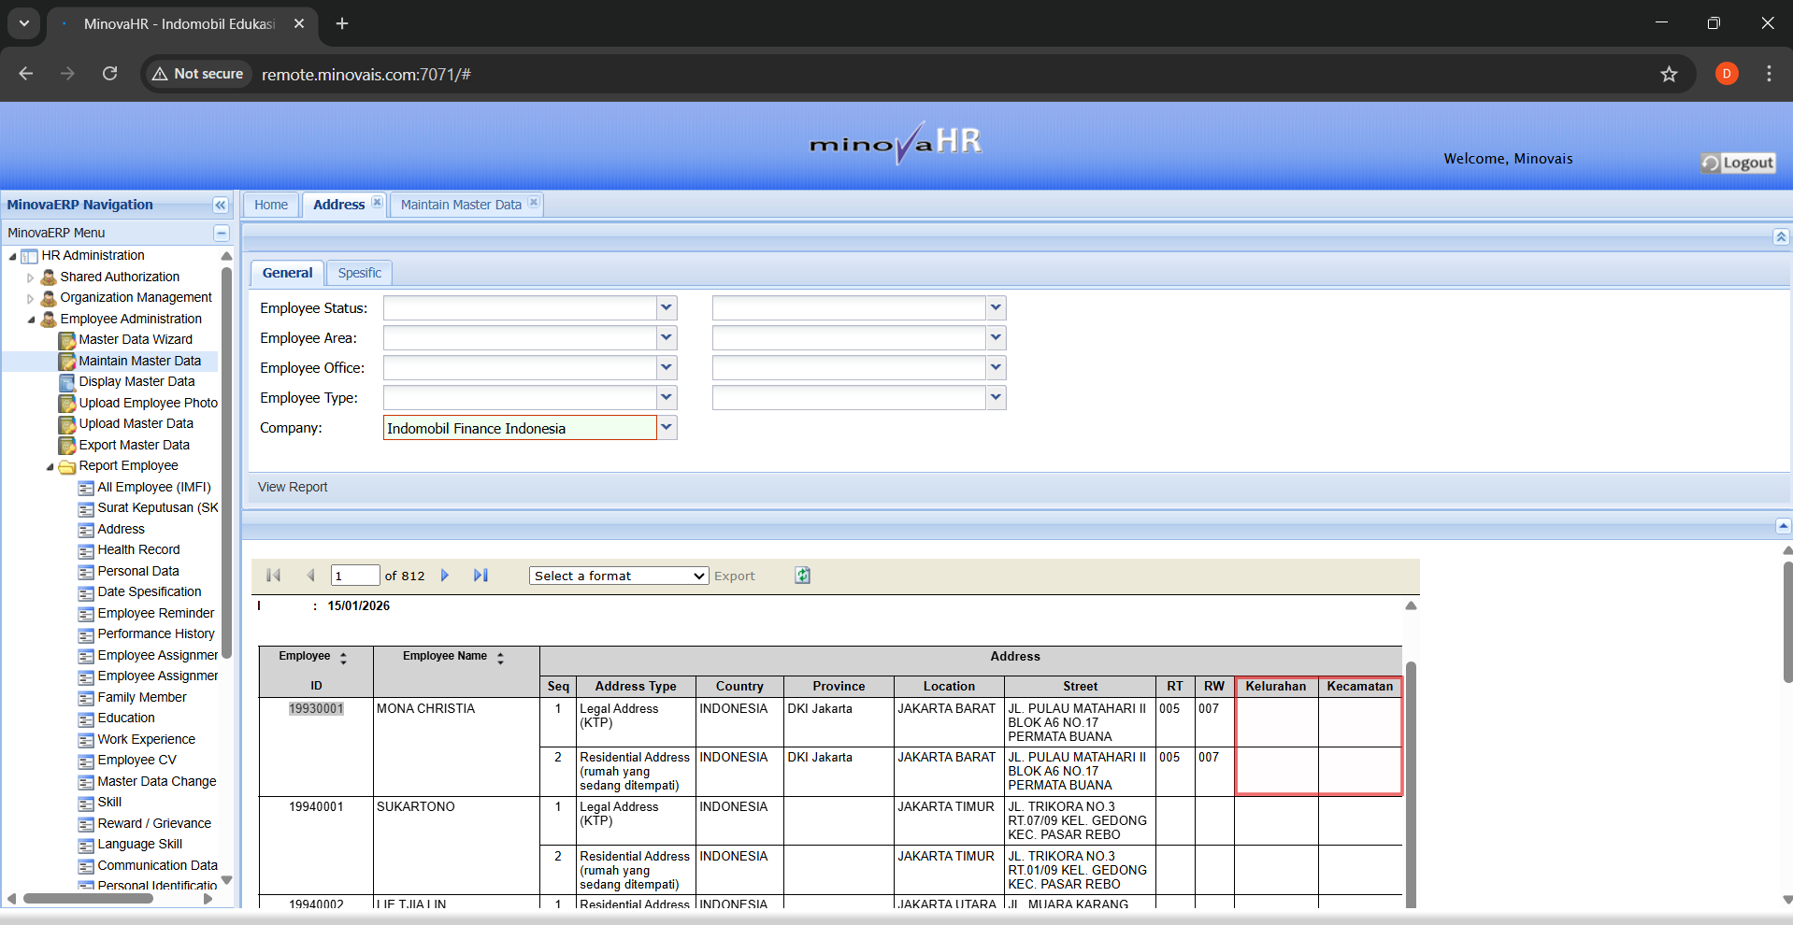Open the Employee Status dropdown
The height and width of the screenshot is (925, 1793).
pyautogui.click(x=666, y=307)
